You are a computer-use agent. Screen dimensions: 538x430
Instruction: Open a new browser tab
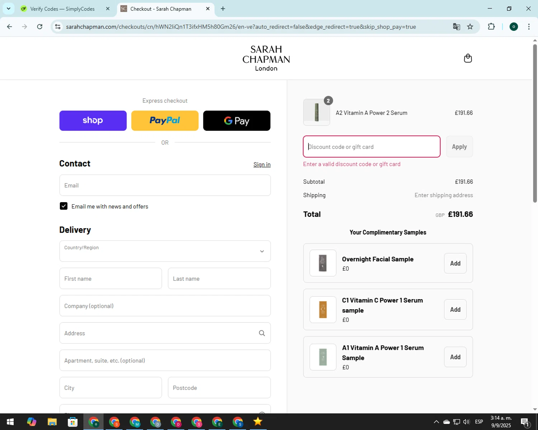223,9
